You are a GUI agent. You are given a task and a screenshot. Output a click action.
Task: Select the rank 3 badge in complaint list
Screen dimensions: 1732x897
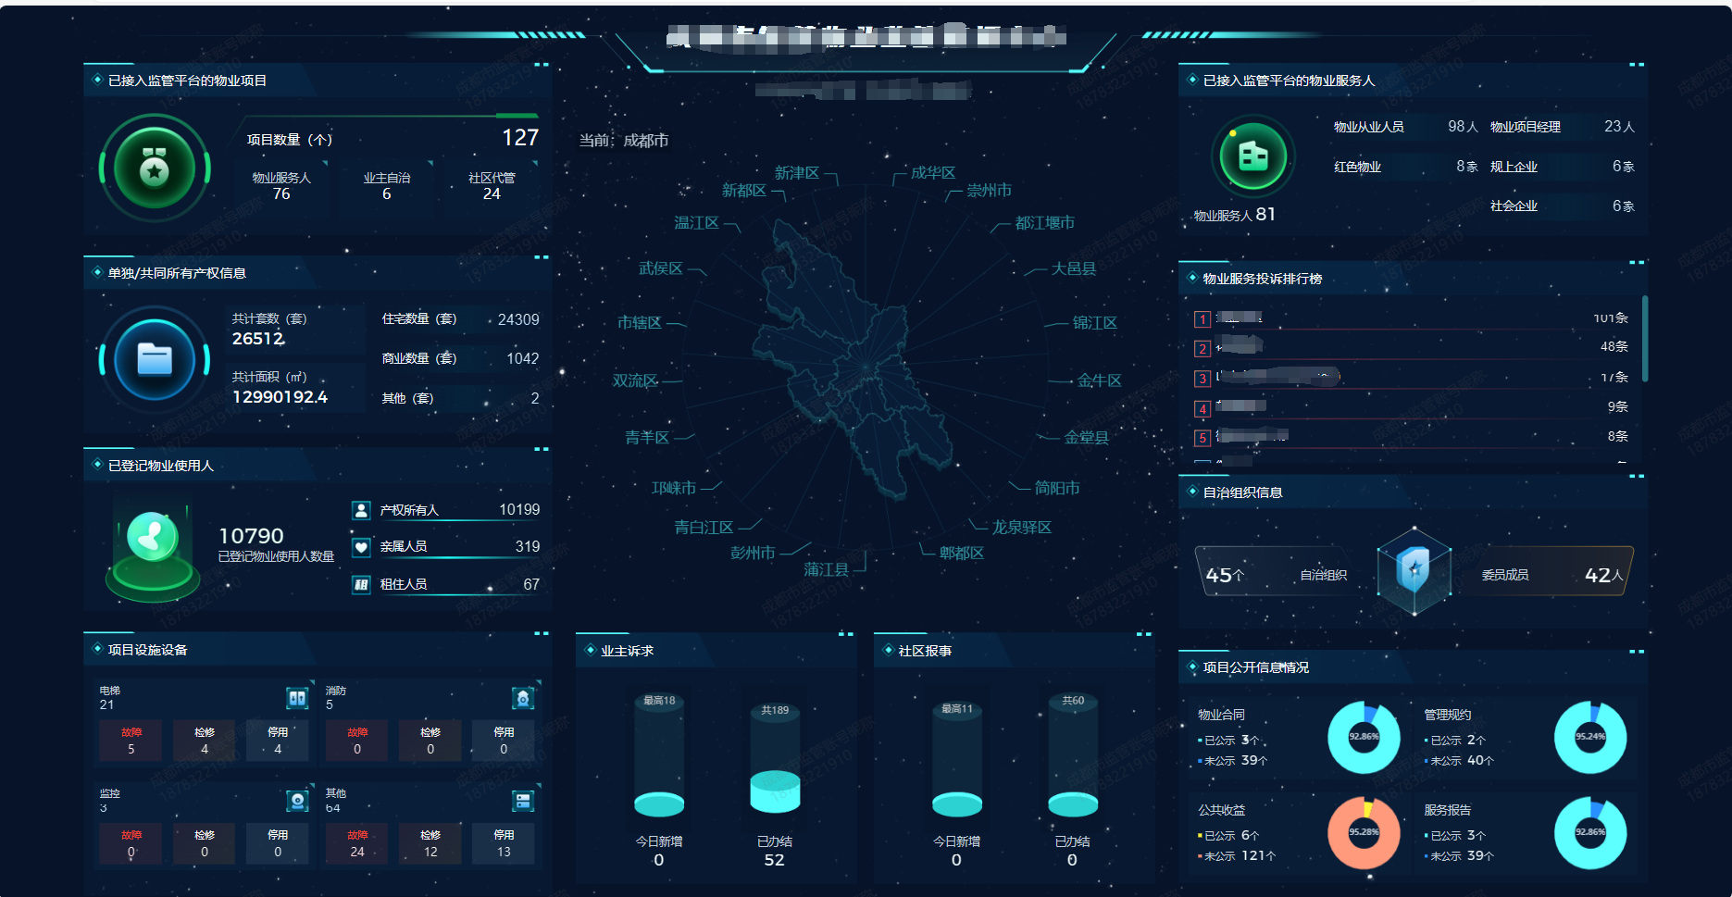click(1202, 379)
